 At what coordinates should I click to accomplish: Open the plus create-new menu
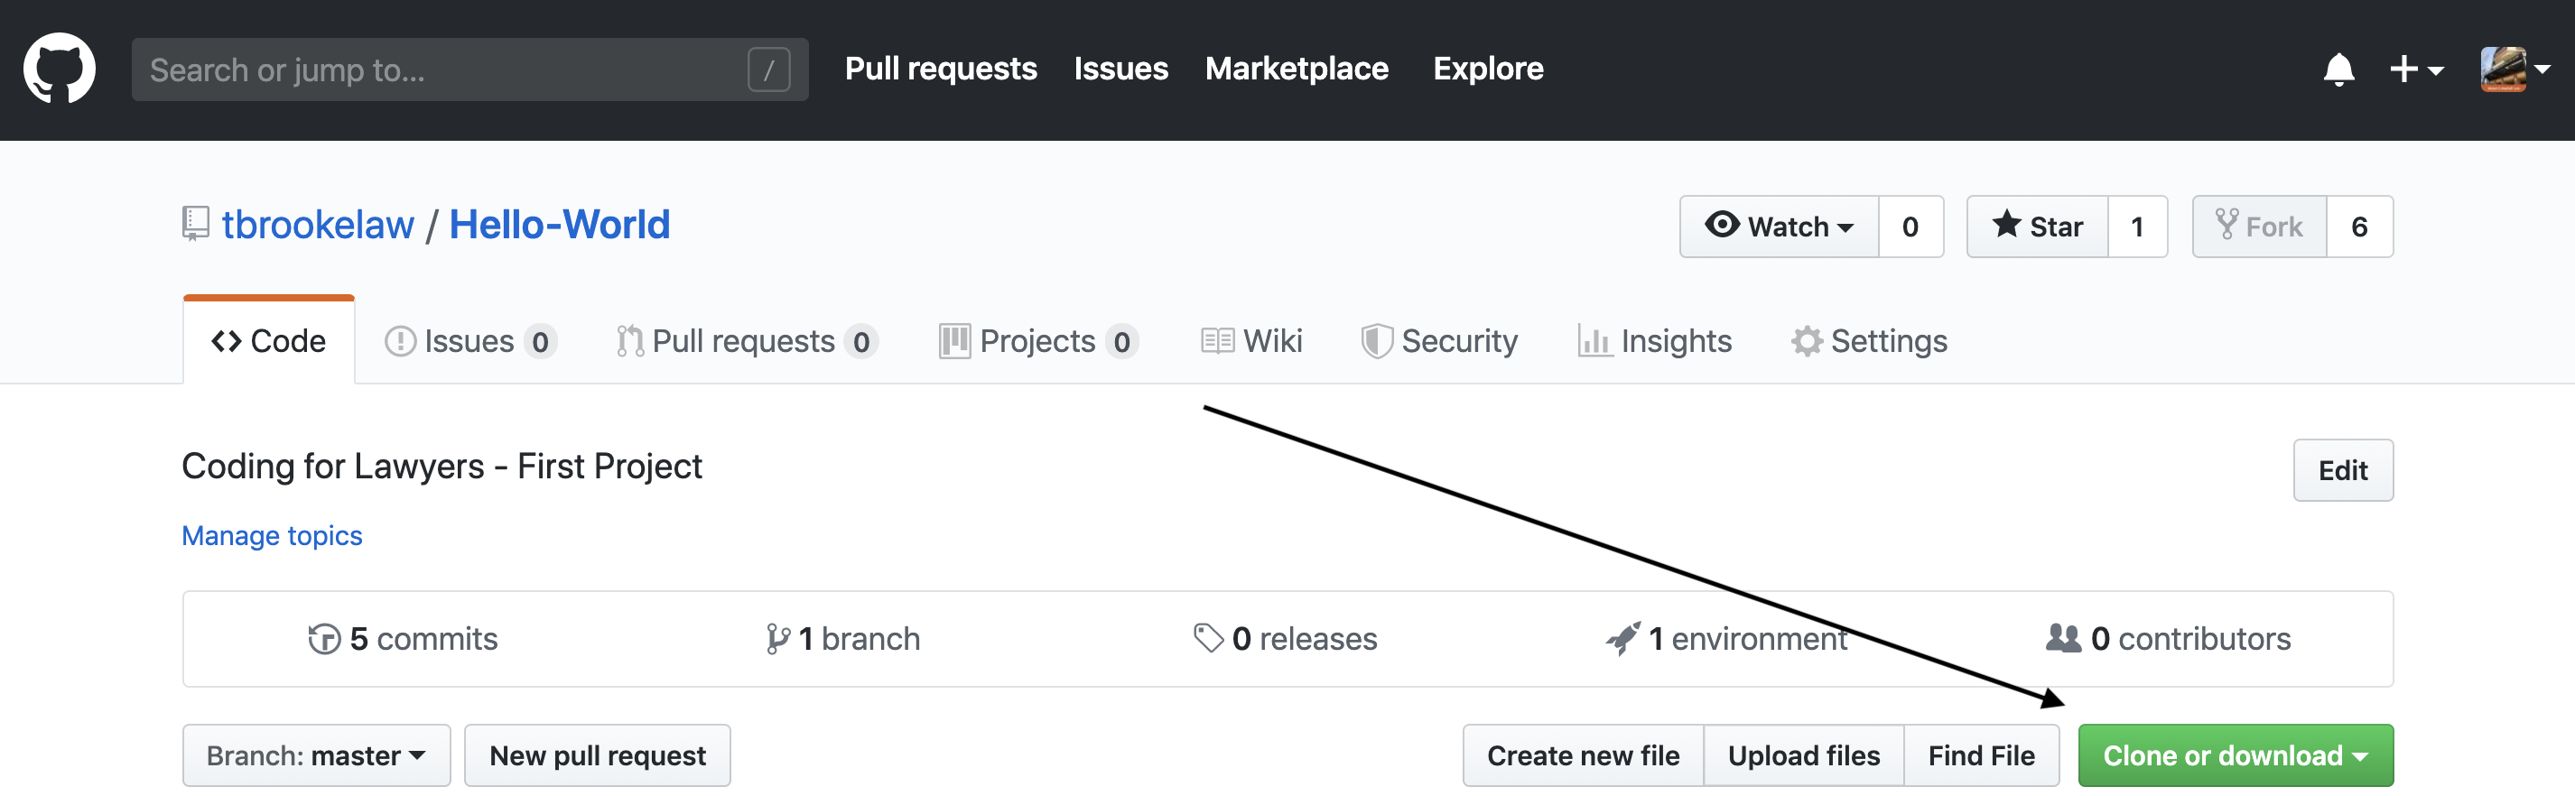(2416, 69)
